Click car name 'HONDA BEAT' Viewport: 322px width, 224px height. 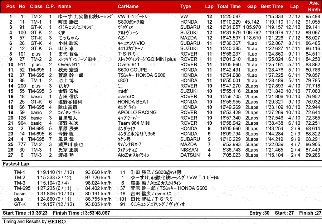(133, 102)
